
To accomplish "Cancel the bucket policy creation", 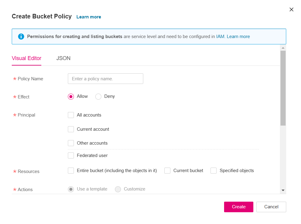I will click(x=271, y=207).
